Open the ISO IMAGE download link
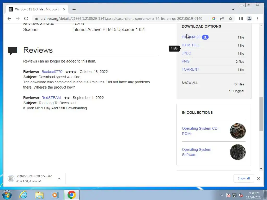 click(x=191, y=37)
